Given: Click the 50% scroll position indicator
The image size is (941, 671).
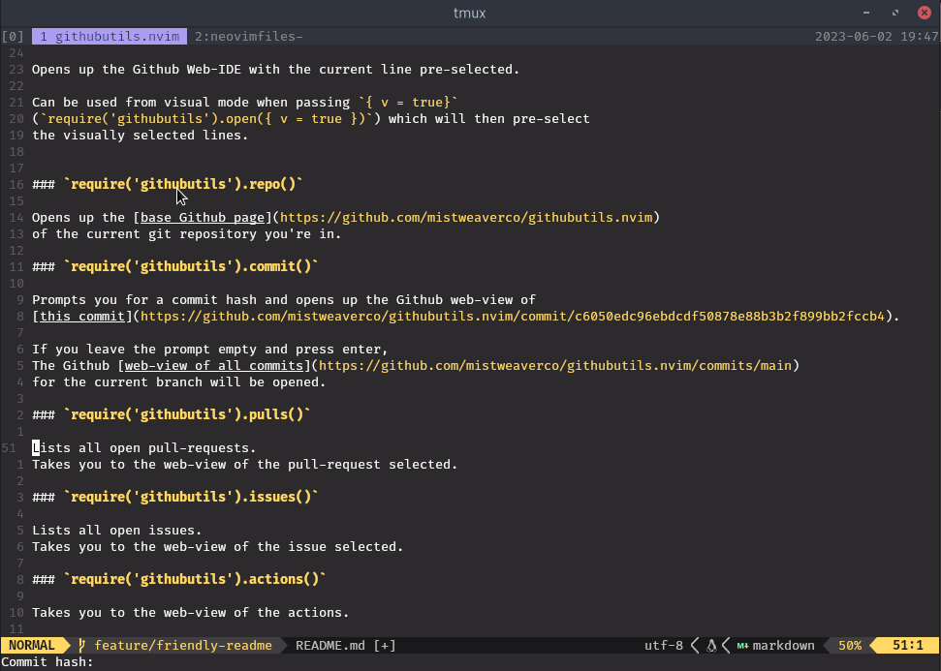Looking at the screenshot, I should pyautogui.click(x=850, y=645).
